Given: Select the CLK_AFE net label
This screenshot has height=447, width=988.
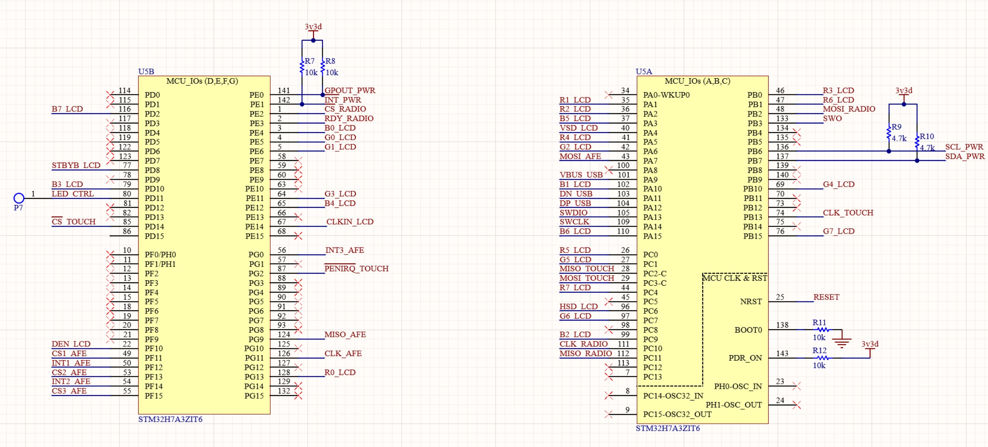Looking at the screenshot, I should (343, 353).
